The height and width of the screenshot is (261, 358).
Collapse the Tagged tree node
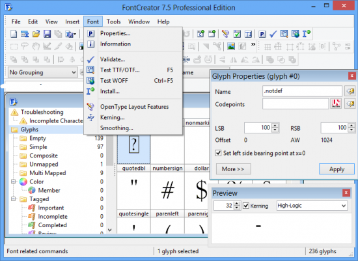tap(14, 199)
